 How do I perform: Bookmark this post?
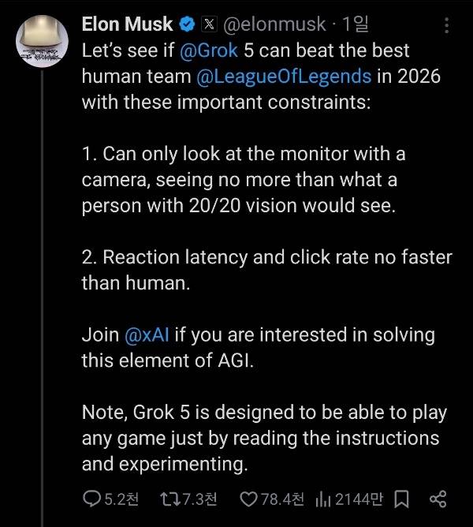pyautogui.click(x=401, y=499)
